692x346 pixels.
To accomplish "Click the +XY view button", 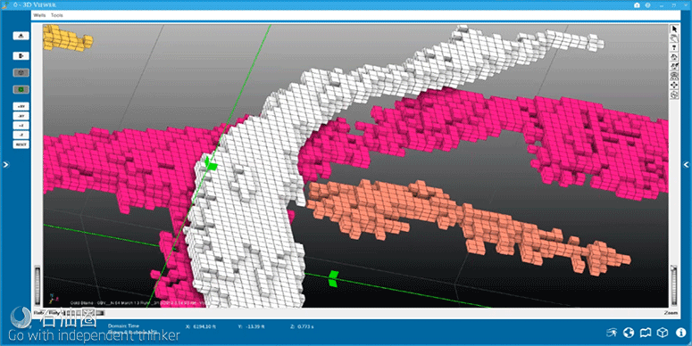I will click(21, 106).
